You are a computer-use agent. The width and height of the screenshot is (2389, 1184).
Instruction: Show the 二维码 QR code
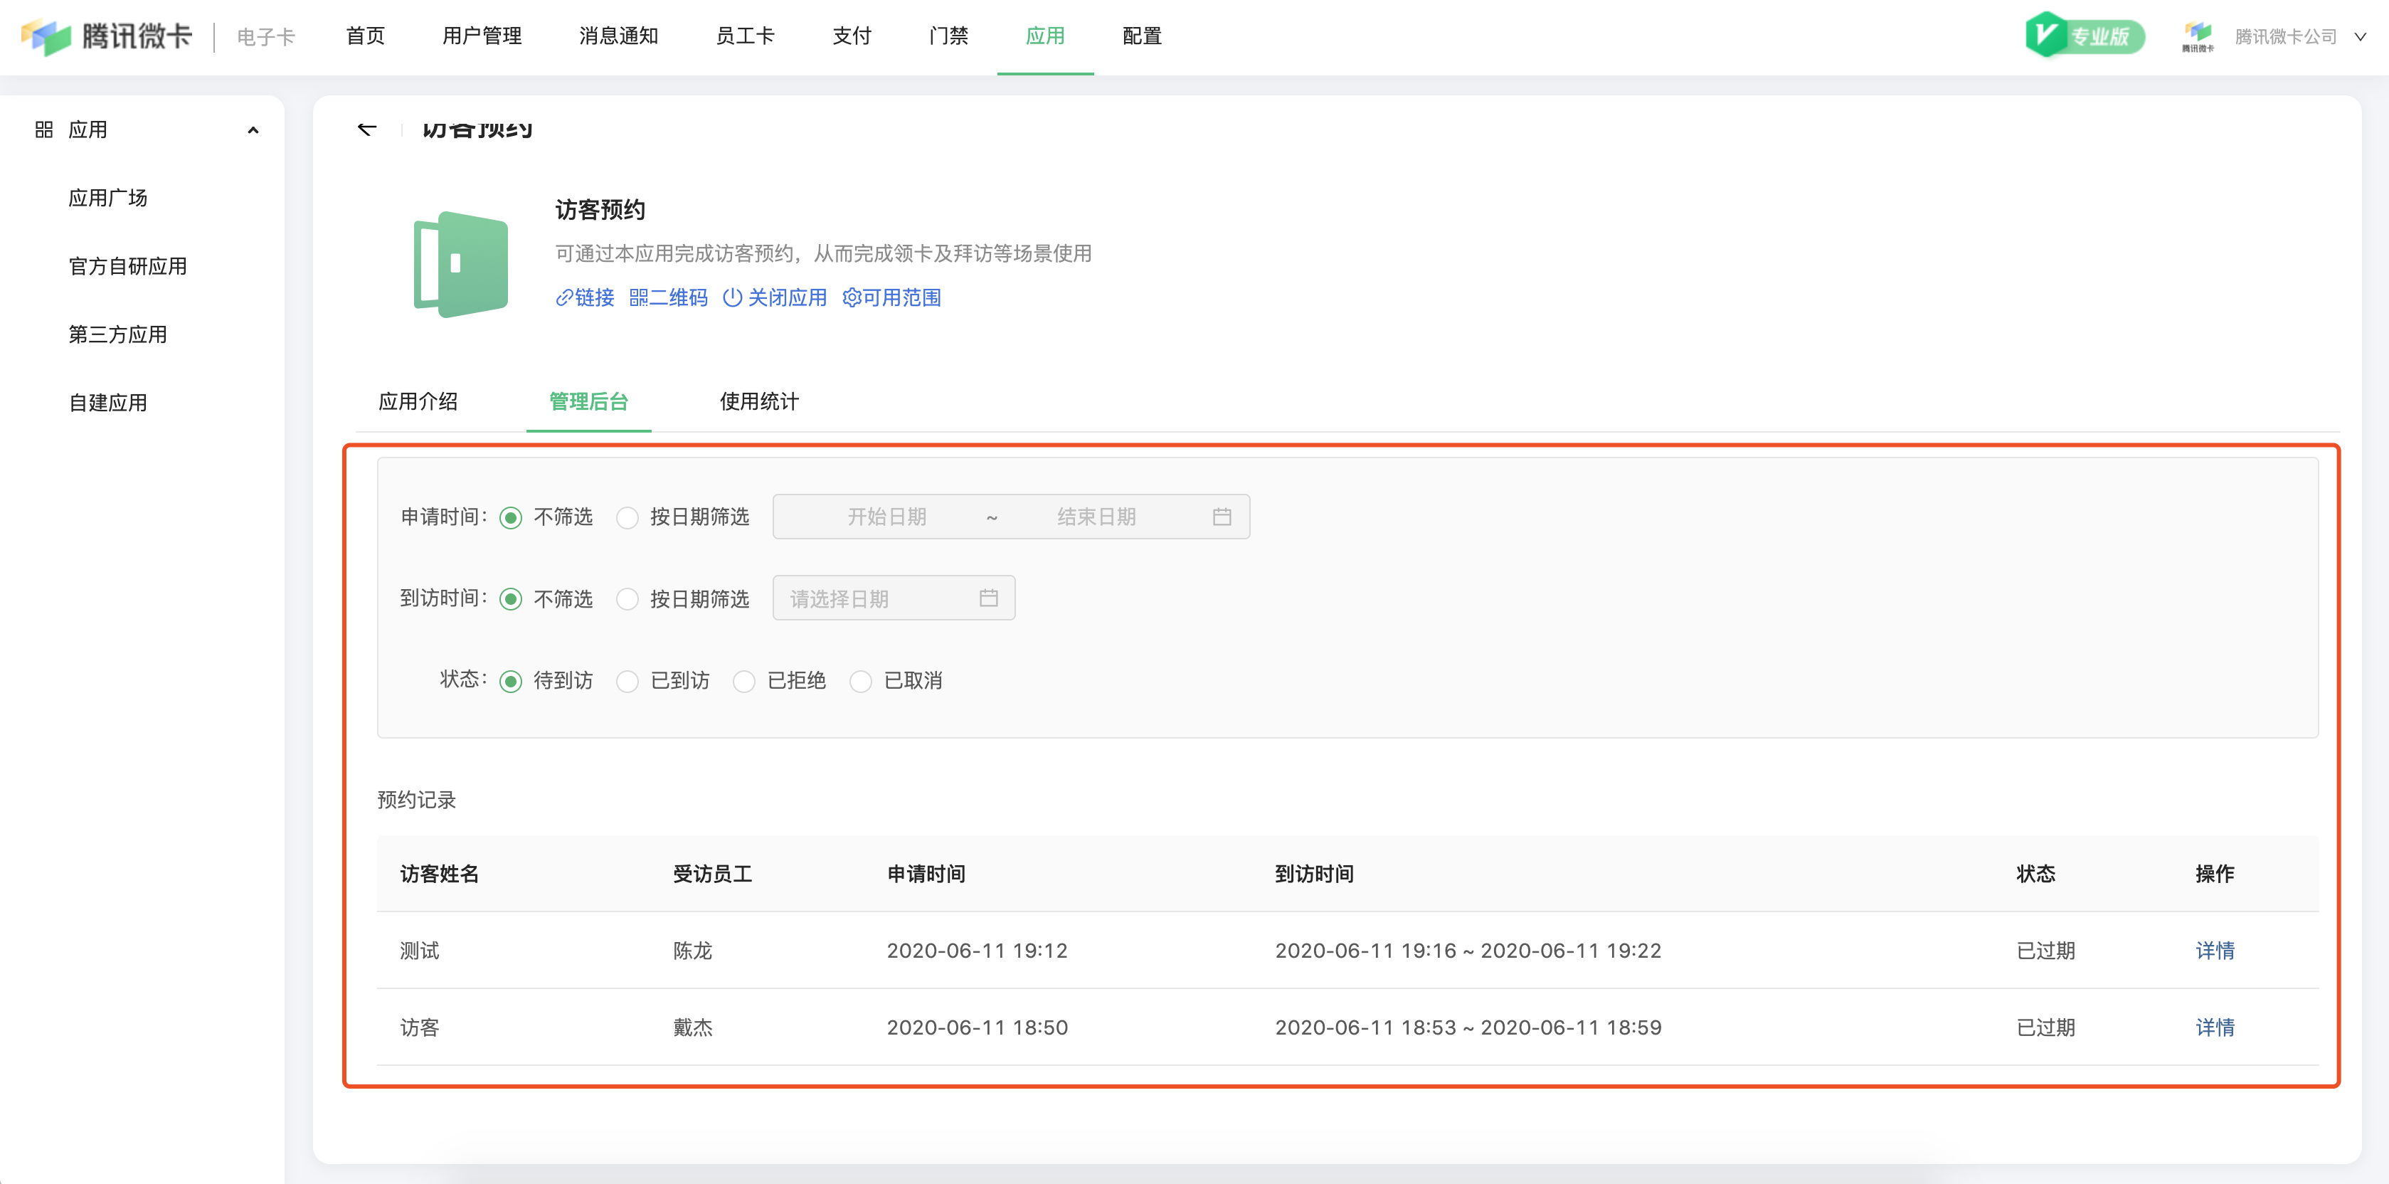pos(668,298)
